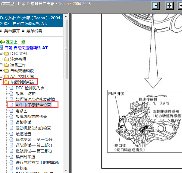Open 巡航测试—第二部分 page
182x173 pixels.
34,145
